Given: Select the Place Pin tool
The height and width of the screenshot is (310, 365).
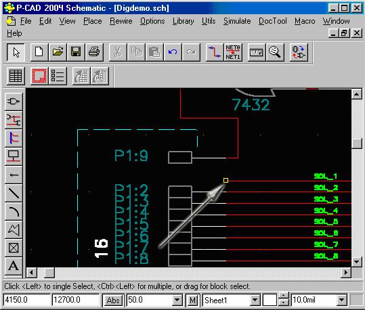Looking at the screenshot, I should 14,175.
